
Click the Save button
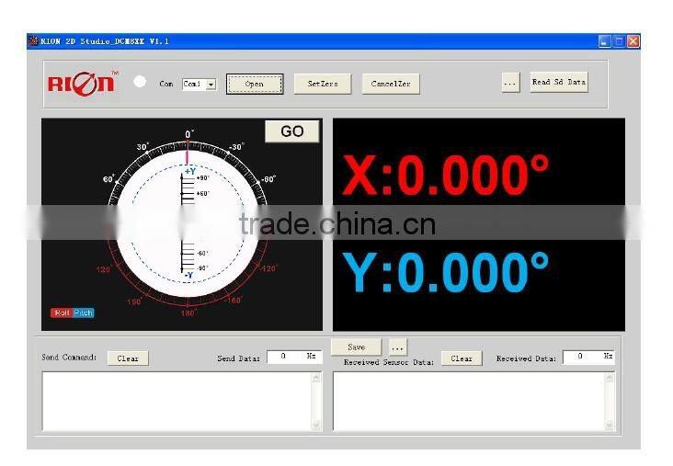[356, 347]
